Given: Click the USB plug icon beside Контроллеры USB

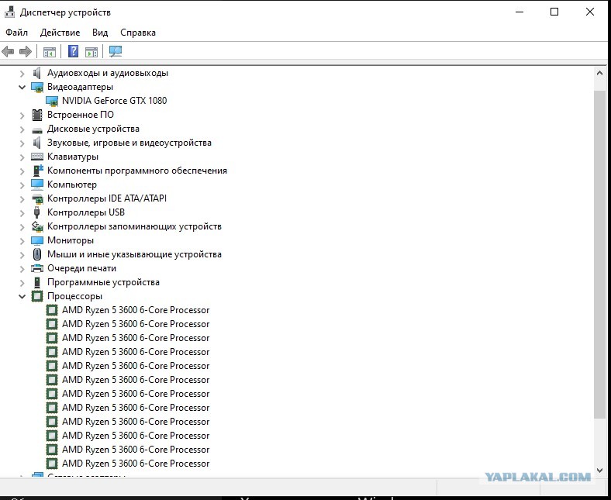Looking at the screenshot, I should click(37, 212).
